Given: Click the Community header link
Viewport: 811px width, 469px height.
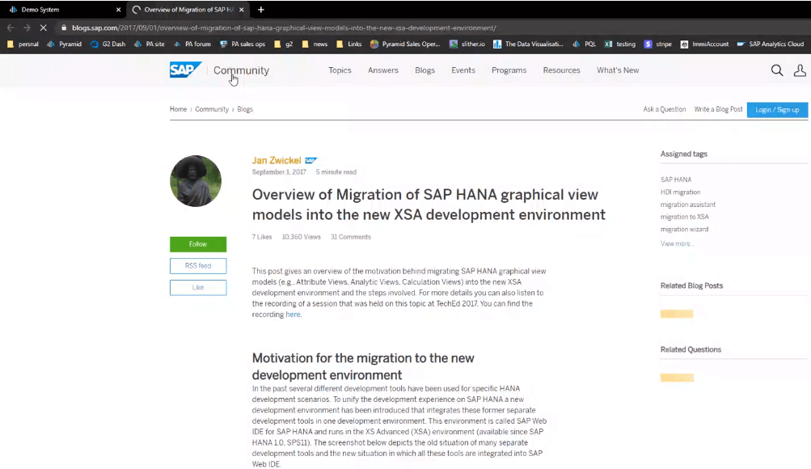Looking at the screenshot, I should click(x=241, y=70).
